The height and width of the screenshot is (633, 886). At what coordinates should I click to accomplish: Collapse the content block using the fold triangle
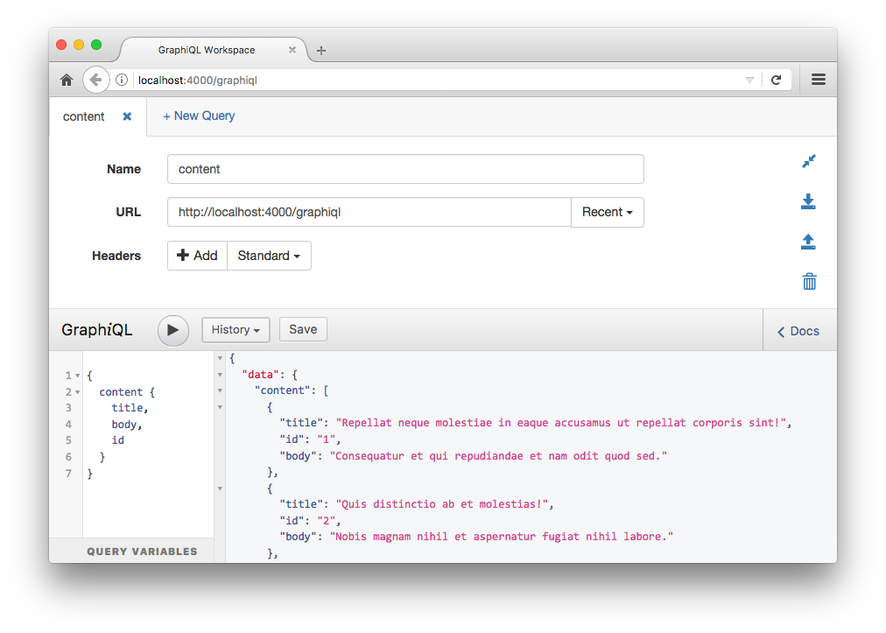(x=77, y=391)
